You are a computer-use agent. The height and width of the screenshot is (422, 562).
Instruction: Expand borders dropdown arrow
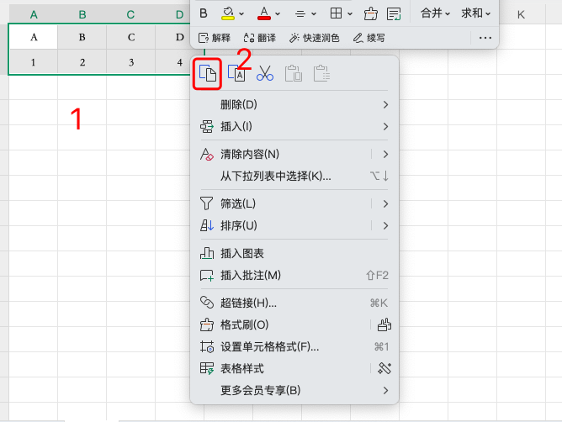(350, 14)
